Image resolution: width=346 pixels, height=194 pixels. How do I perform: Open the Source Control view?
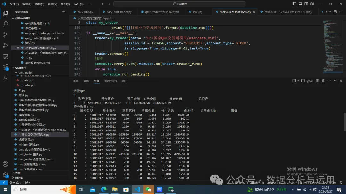pos(5,35)
